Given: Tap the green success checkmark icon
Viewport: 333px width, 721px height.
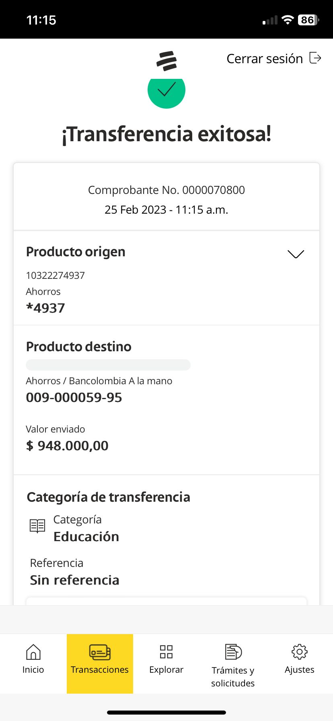Looking at the screenshot, I should click(166, 91).
